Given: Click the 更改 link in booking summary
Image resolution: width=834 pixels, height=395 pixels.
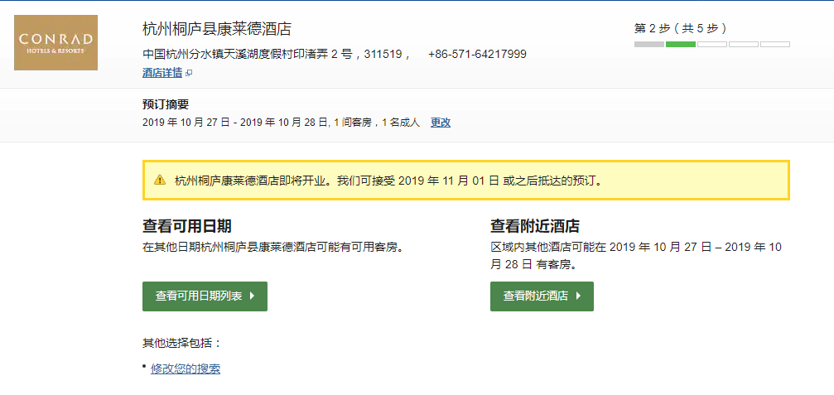Looking at the screenshot, I should pos(441,123).
